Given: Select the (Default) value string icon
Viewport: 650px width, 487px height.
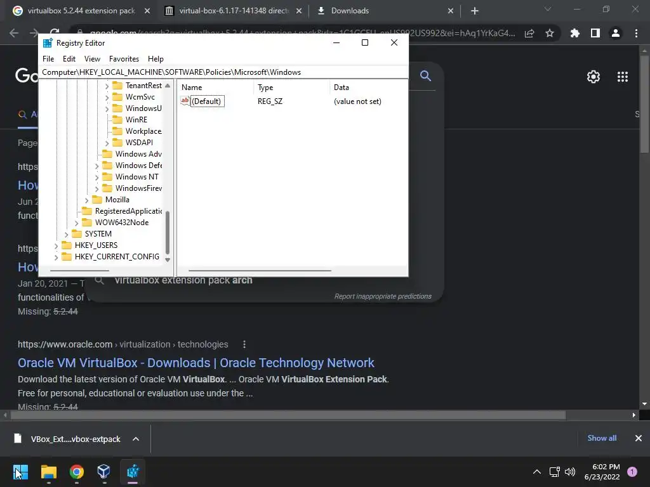Looking at the screenshot, I should click(x=185, y=101).
